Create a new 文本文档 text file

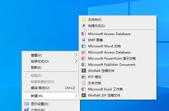coord(118,83)
